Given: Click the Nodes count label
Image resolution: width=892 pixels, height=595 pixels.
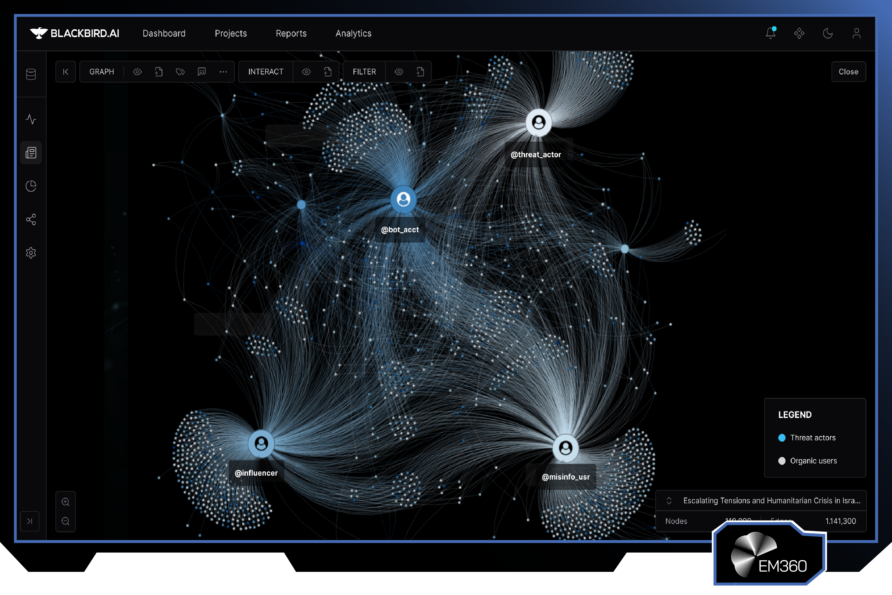Looking at the screenshot, I should click(x=676, y=521).
